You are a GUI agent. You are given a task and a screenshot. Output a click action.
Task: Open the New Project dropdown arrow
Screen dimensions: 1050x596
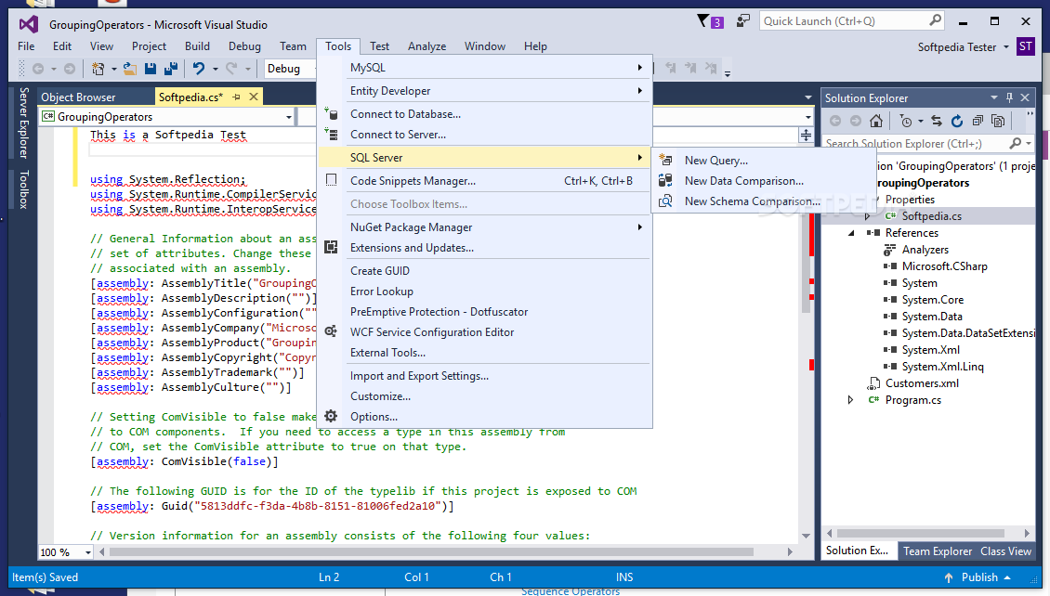(114, 68)
